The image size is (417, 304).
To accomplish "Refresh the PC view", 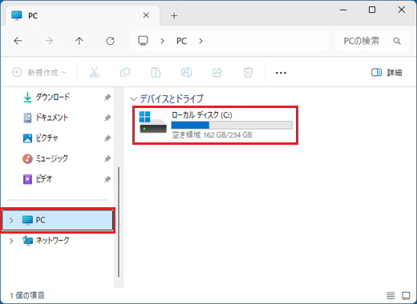I will click(x=110, y=41).
